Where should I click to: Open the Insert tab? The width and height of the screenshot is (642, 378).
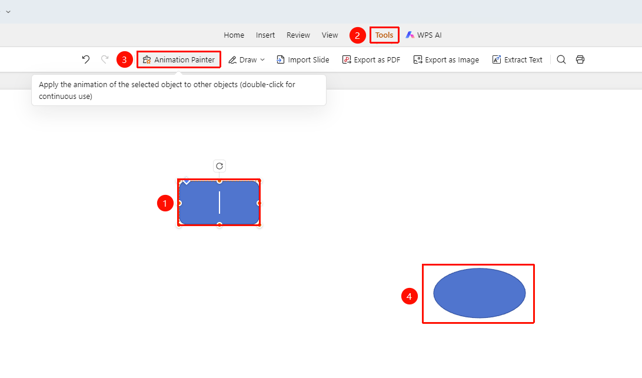tap(265, 35)
